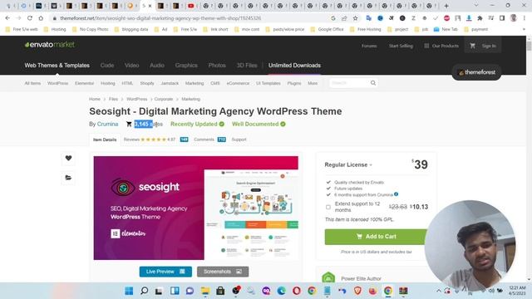View the Screenshots
532x299 pixels.
click(223, 272)
